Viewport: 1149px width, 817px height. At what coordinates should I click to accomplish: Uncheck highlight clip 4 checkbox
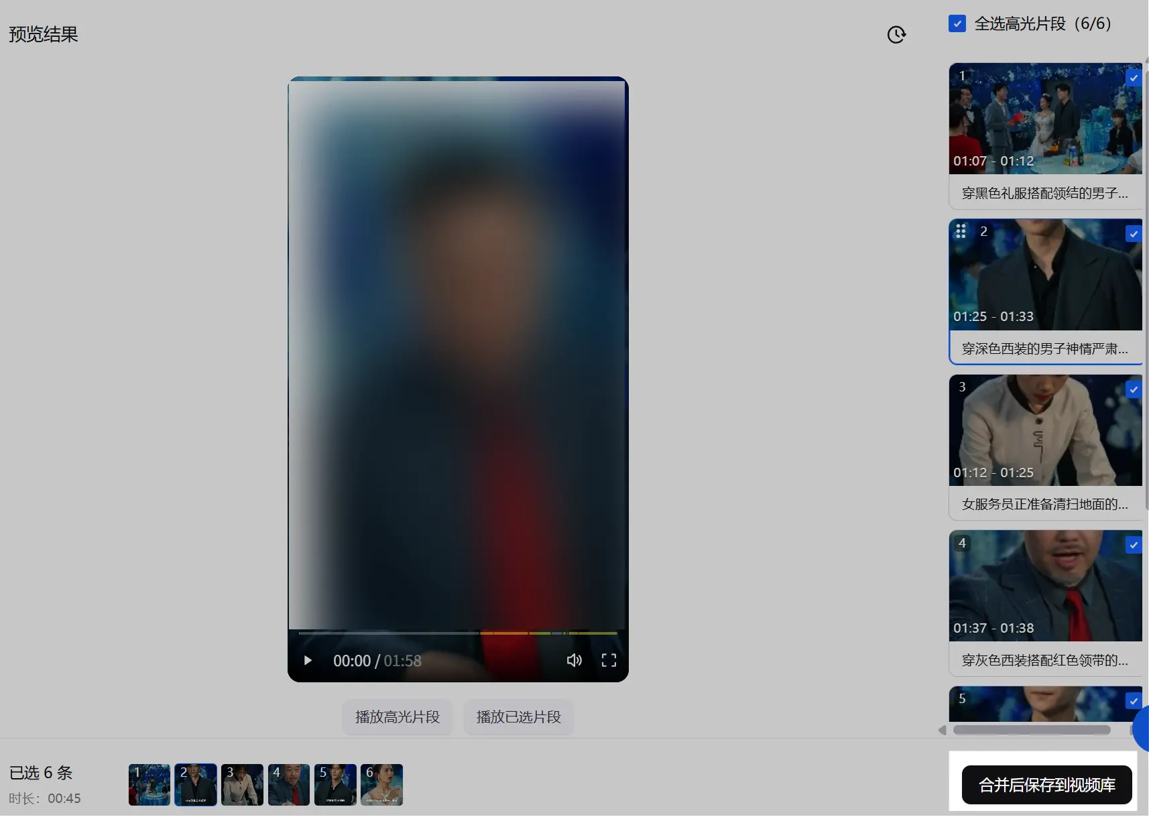[x=1134, y=546]
